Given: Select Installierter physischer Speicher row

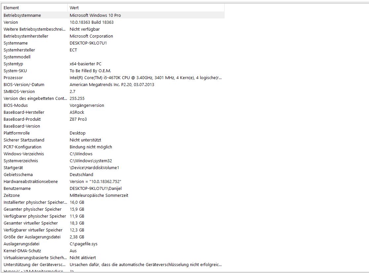Looking at the screenshot, I should click(x=113, y=202).
